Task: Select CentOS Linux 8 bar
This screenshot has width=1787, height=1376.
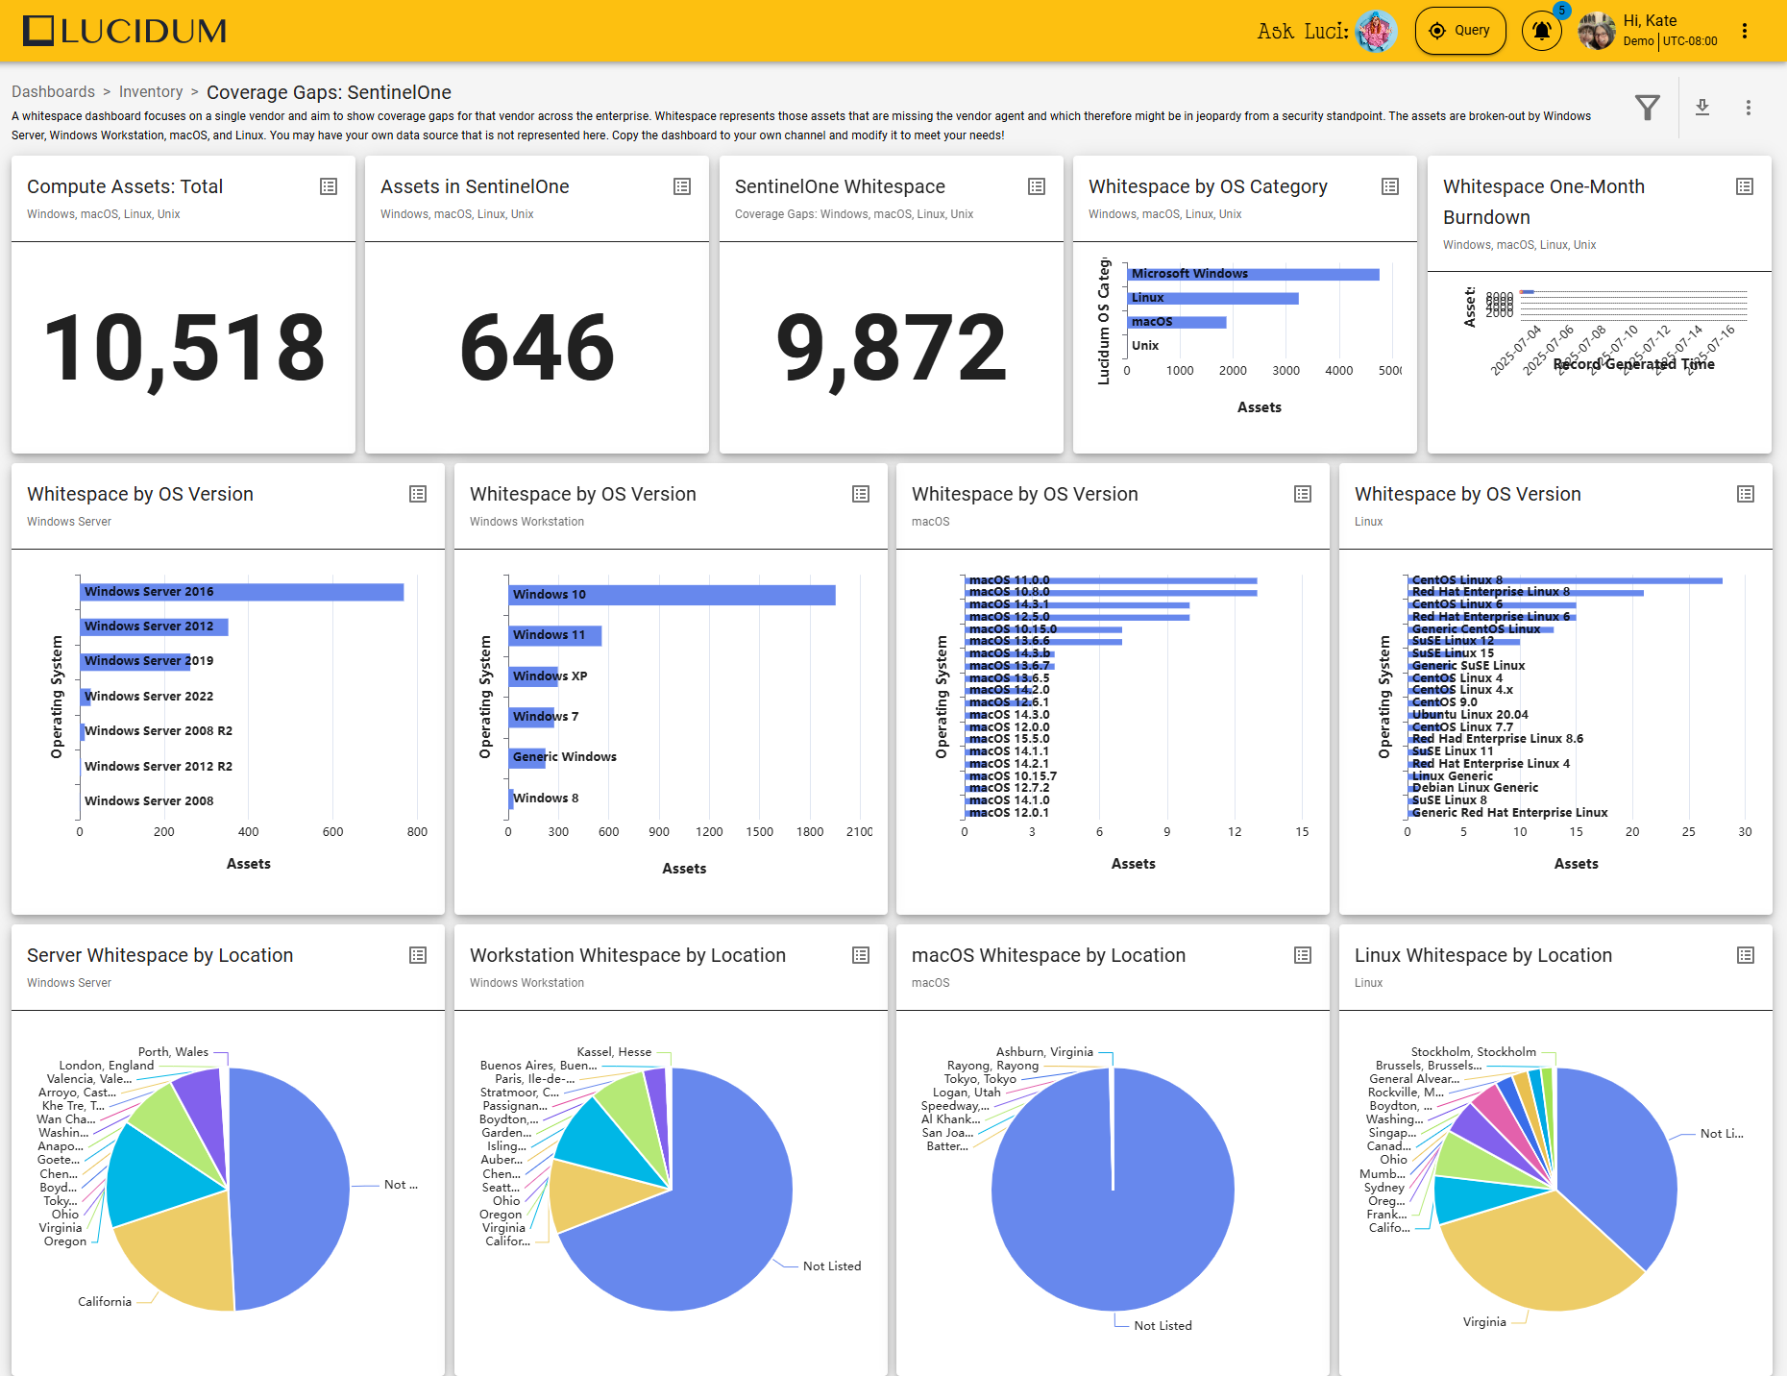Action: tap(1565, 580)
